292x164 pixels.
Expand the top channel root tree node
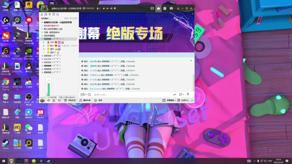(x=42, y=22)
